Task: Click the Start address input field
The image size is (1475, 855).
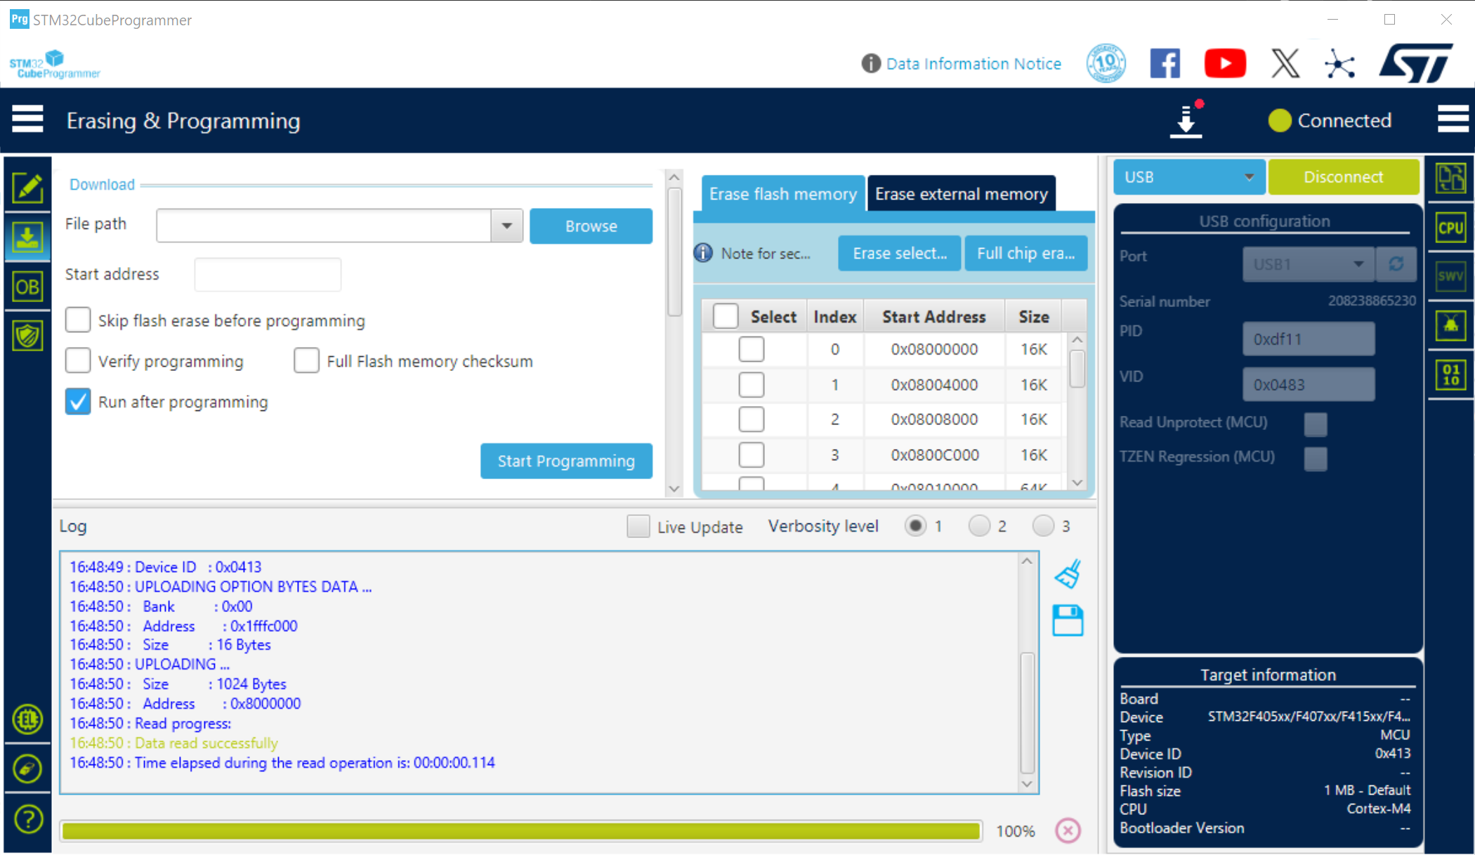Action: coord(268,274)
